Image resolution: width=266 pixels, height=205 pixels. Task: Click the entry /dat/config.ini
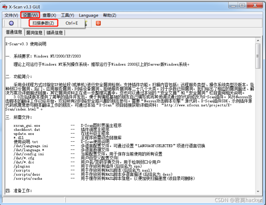click(29, 154)
